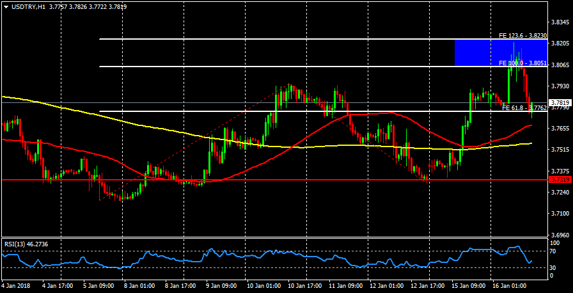Click the 10 Jan 01:00 time label
Viewport: 573px width, 293px height.
(263, 286)
